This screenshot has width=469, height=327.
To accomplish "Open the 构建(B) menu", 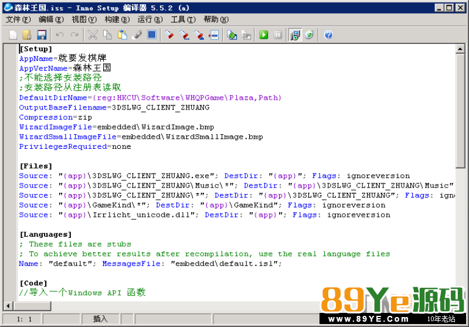I will click(117, 19).
